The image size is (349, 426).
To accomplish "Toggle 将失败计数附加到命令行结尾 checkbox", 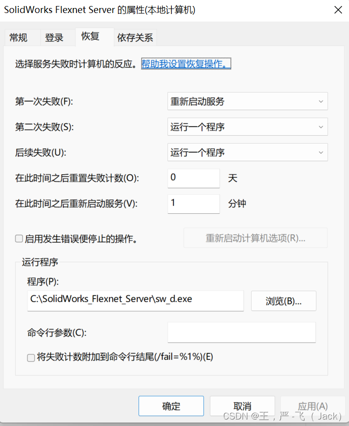I will pyautogui.click(x=31, y=357).
